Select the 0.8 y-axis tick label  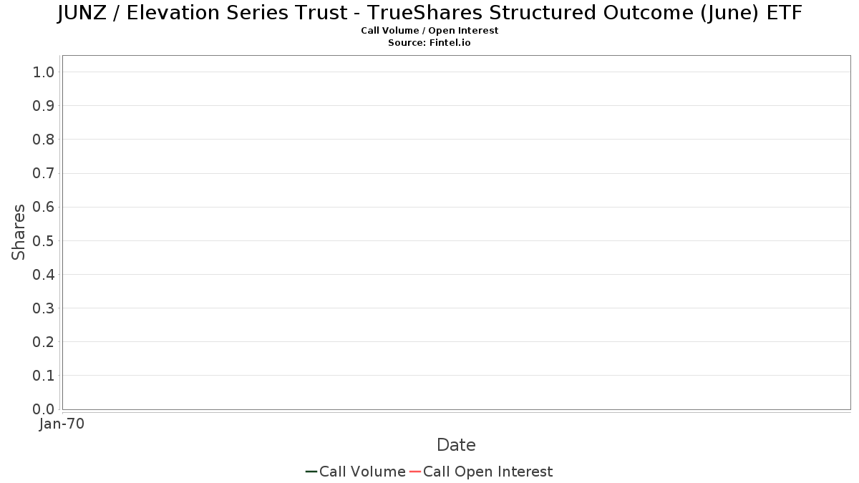(44, 140)
